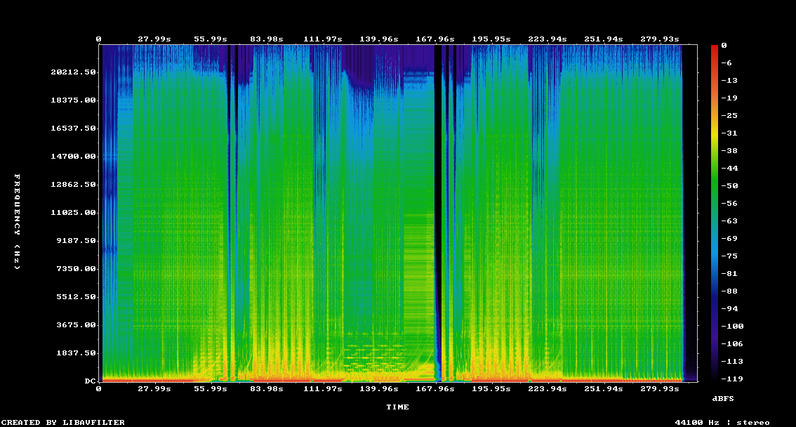The height and width of the screenshot is (427, 796).
Task: Click the 20212.50 frequency axis label
Action: tap(73, 72)
